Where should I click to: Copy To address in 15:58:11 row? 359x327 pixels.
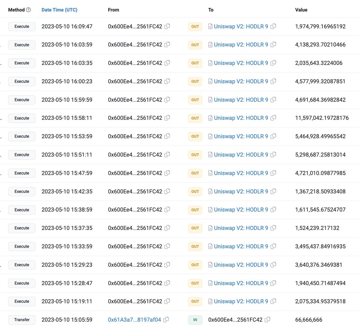(273, 118)
